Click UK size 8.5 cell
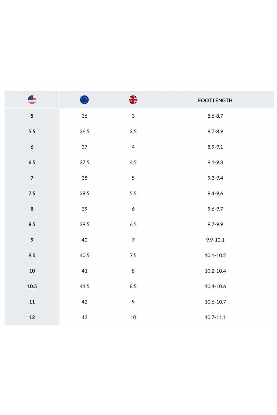 pyautogui.click(x=133, y=287)
